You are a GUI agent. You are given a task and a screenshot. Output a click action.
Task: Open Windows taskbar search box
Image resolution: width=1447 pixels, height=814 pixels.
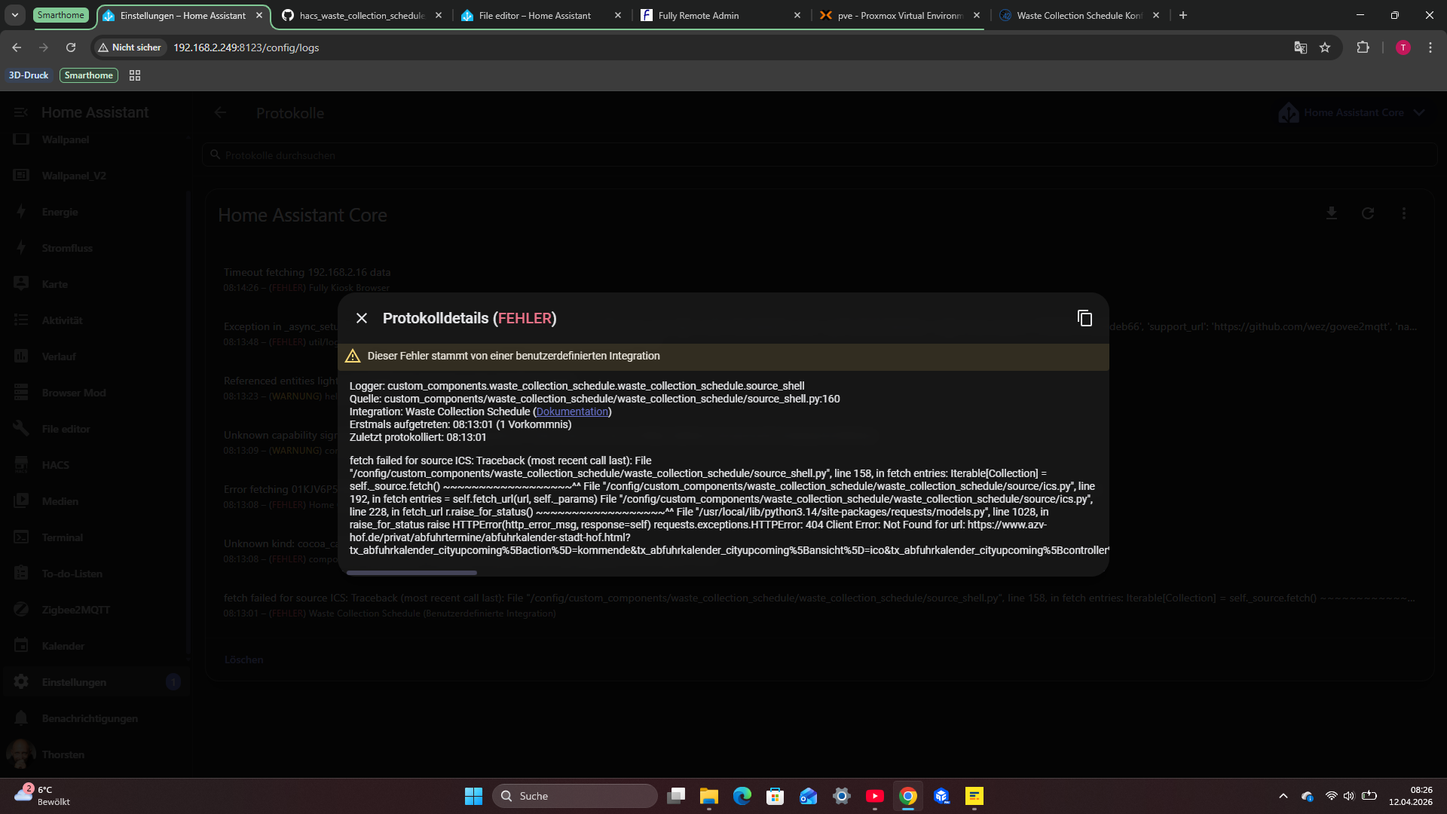coord(575,796)
